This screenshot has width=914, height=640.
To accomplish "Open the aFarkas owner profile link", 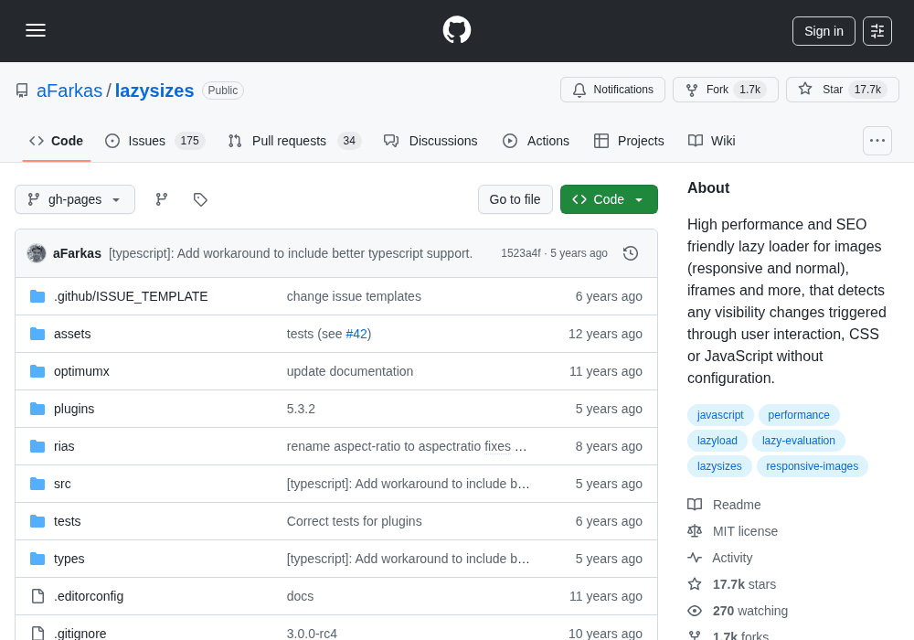I will click(69, 91).
